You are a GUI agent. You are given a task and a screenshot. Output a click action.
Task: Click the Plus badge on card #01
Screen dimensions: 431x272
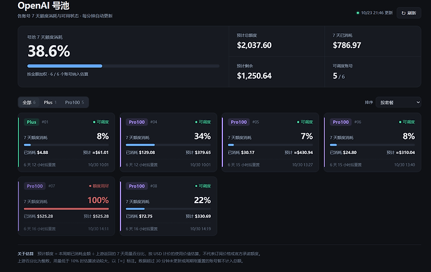click(x=31, y=122)
